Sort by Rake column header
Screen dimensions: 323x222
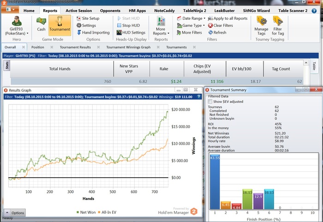click(x=167, y=69)
